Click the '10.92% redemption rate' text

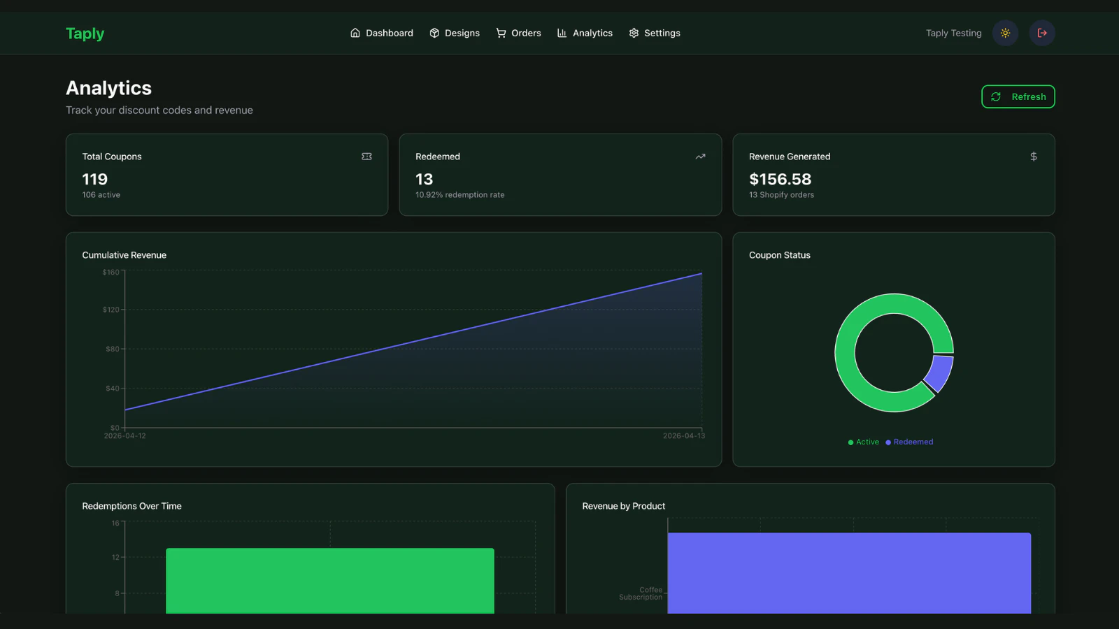point(460,195)
